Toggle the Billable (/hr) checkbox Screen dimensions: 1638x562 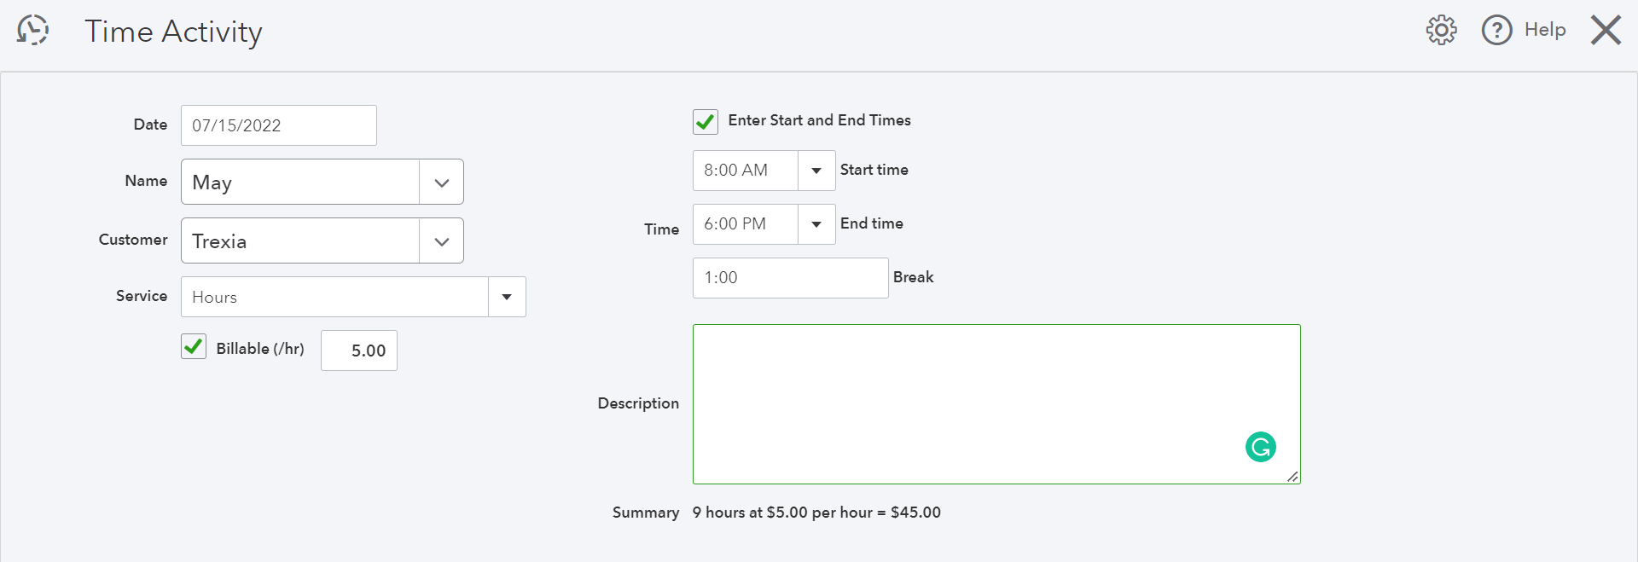[194, 347]
